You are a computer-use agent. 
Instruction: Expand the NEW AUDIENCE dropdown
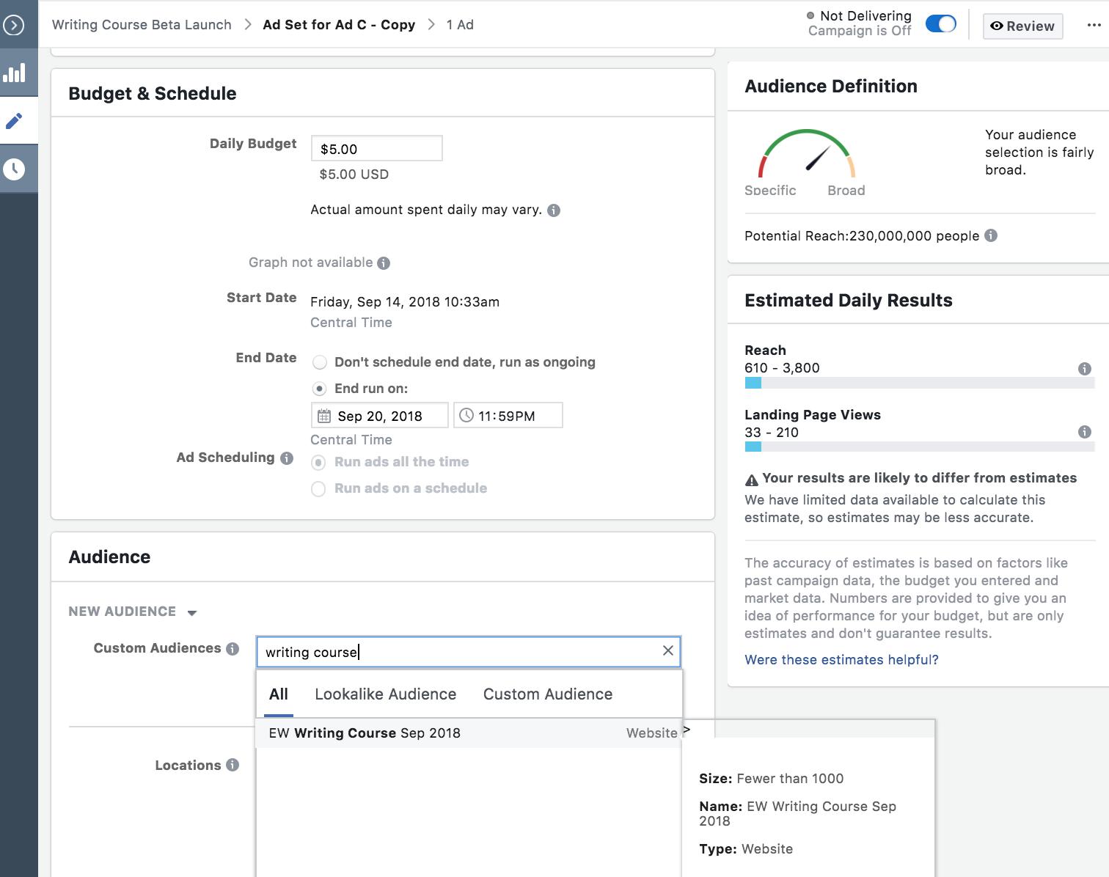(x=192, y=612)
